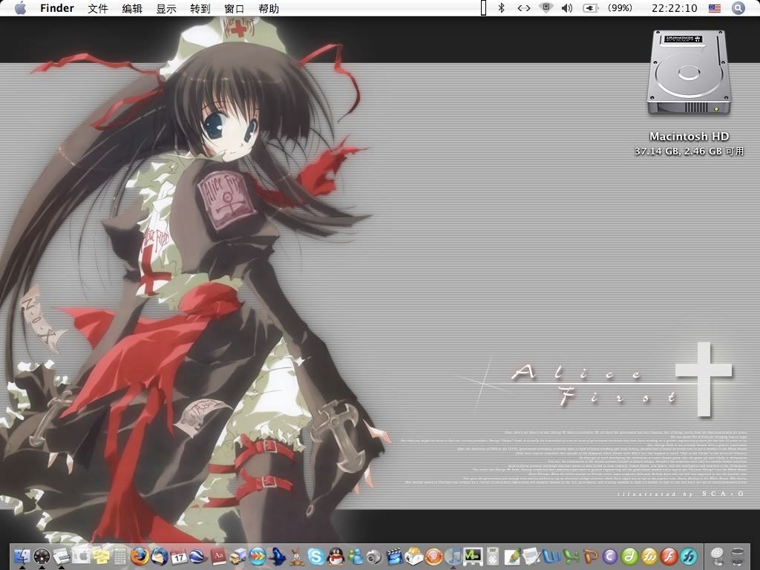The width and height of the screenshot is (760, 570).
Task: Launch Firefox from the Dock
Action: click(140, 556)
